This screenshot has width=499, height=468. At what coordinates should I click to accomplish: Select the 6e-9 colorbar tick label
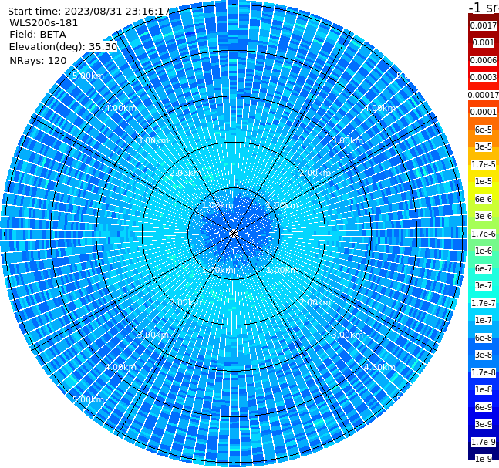tap(484, 407)
